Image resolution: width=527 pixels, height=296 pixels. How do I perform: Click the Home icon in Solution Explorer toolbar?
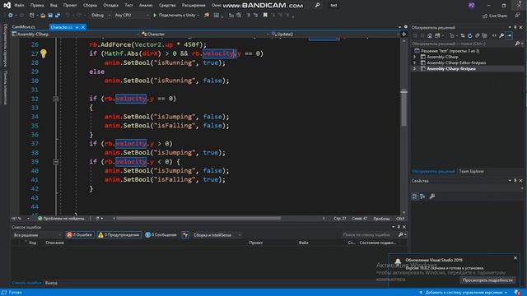click(430, 35)
